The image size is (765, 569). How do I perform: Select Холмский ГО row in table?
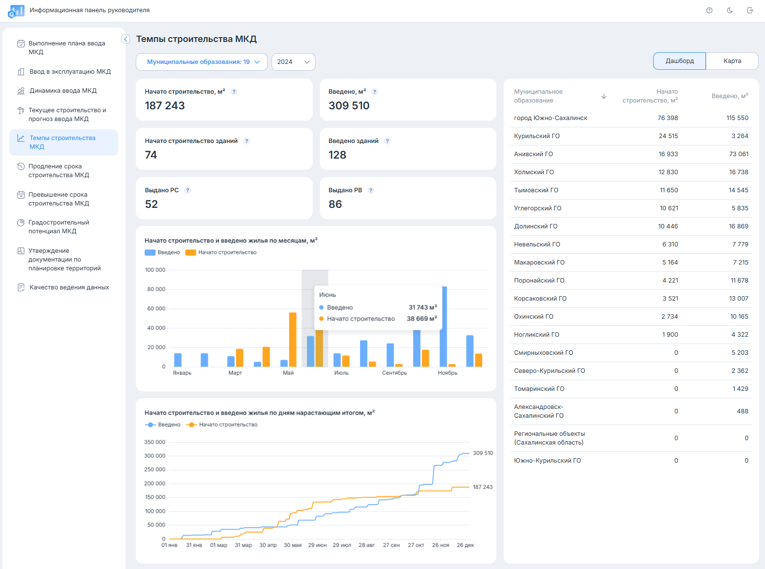631,172
